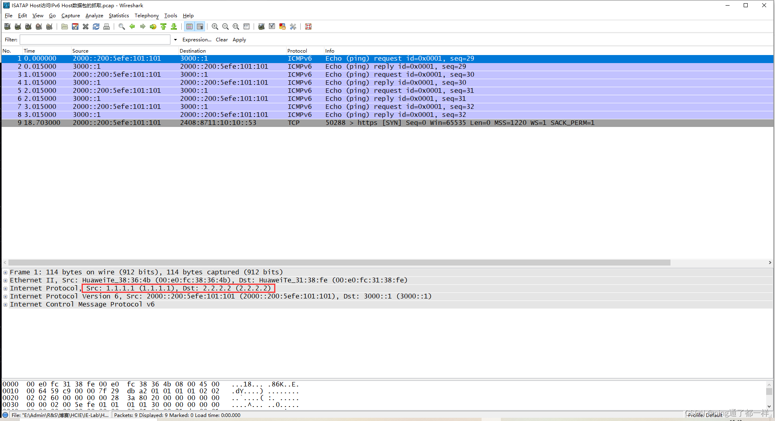775x421 pixels.
Task: Reset zoom to normal size
Action: click(236, 27)
